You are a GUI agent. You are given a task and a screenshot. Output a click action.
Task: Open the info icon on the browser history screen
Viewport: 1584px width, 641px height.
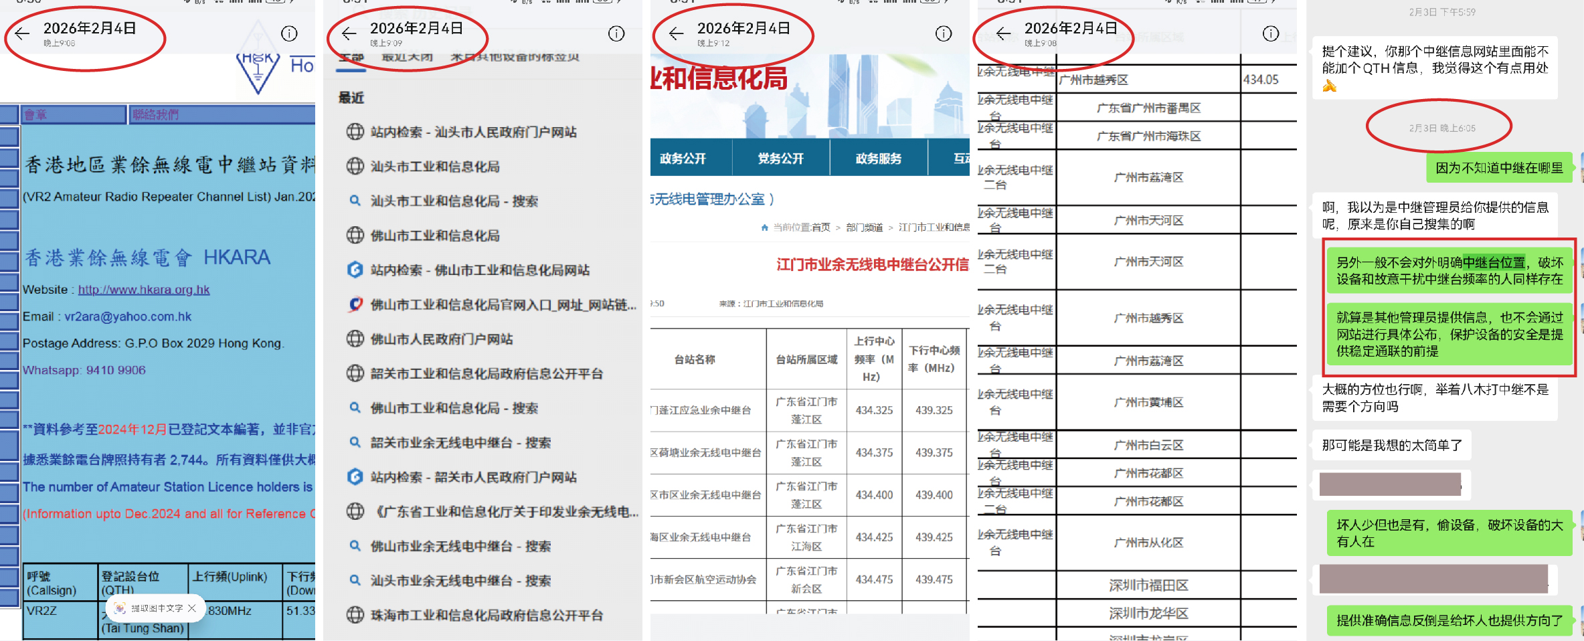click(616, 33)
